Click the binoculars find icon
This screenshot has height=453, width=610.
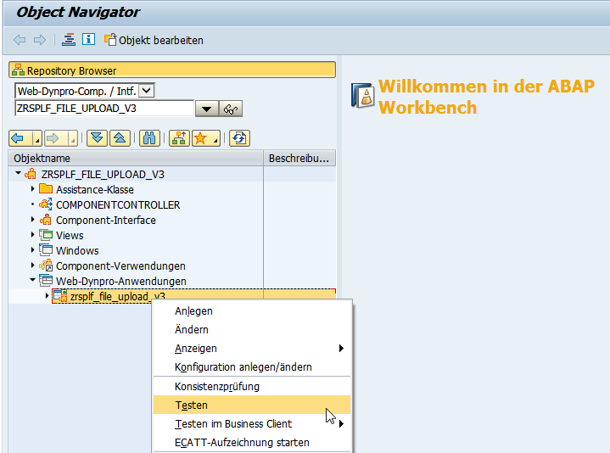149,138
